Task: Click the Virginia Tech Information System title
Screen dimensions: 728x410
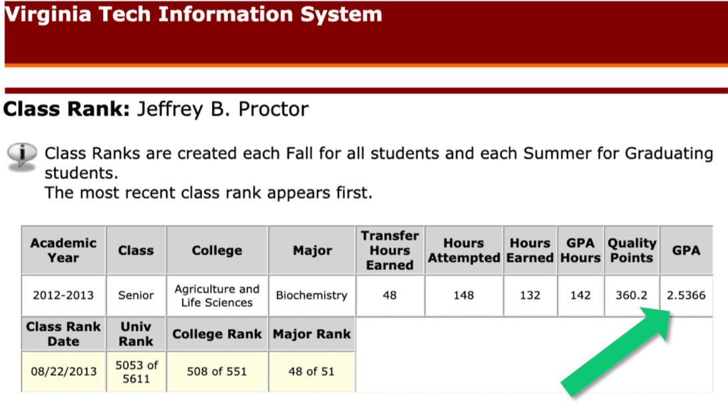Action: (x=194, y=15)
